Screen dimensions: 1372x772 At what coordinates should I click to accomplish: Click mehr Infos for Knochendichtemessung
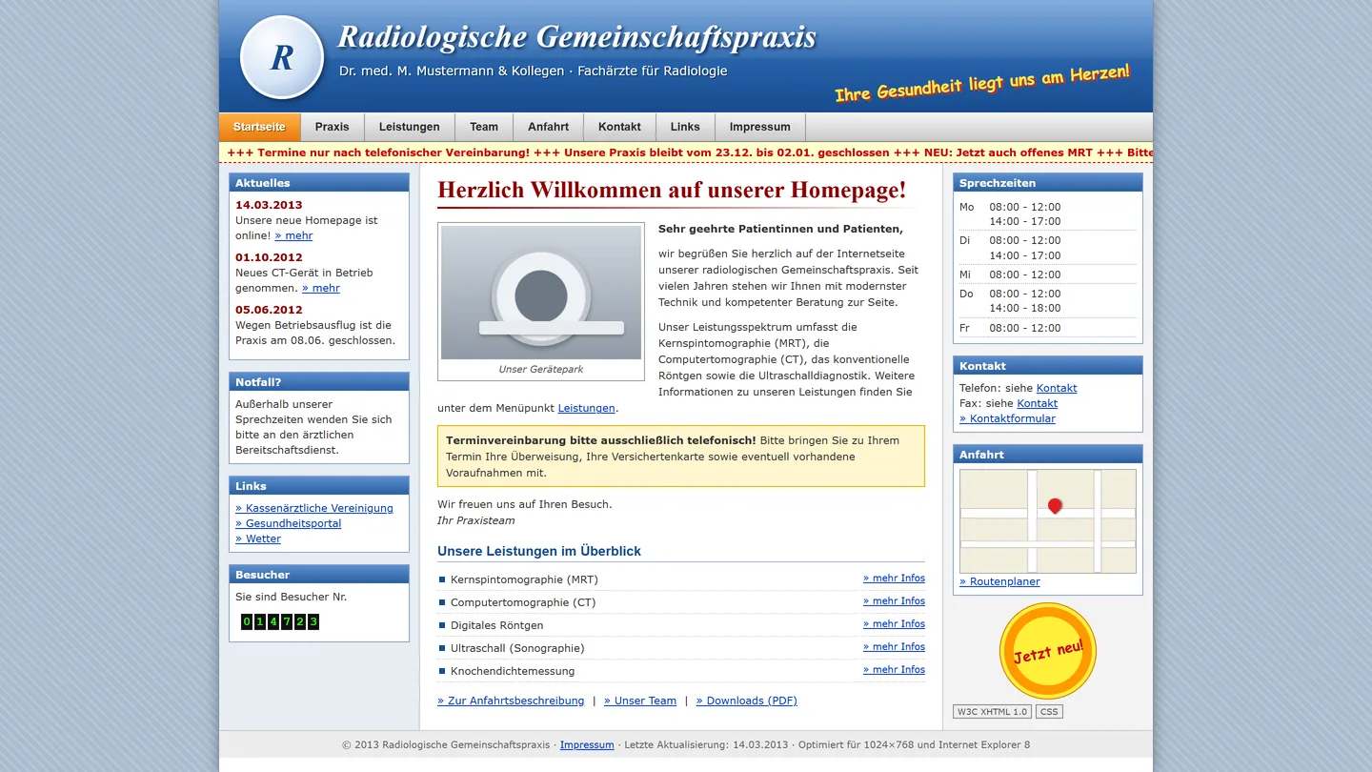click(x=894, y=670)
